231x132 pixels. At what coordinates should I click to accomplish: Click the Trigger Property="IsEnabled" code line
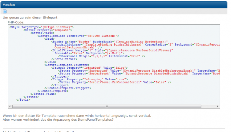coord(89,68)
